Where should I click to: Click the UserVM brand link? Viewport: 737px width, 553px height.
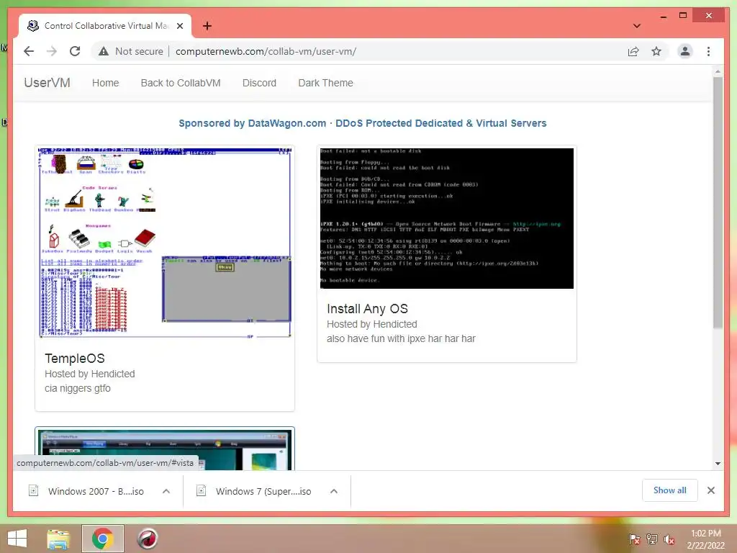(47, 83)
